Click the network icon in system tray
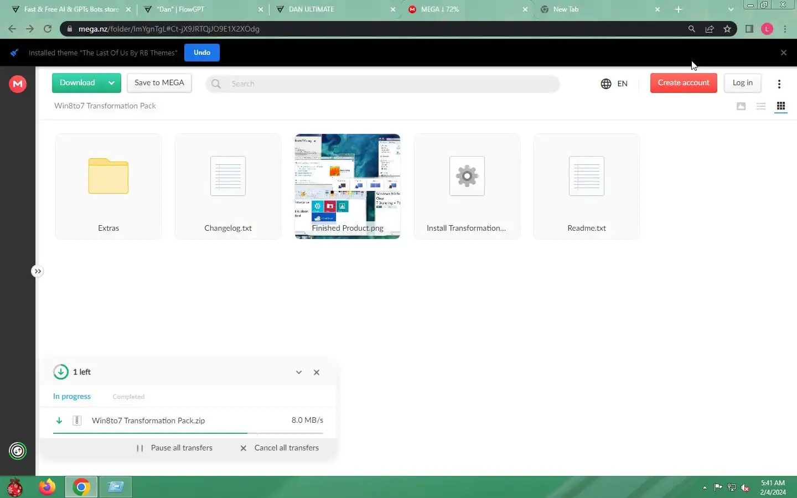This screenshot has width=797, height=498. point(732,487)
